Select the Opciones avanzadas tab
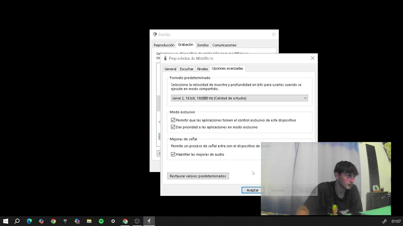This screenshot has height=226, width=403. pos(227,68)
